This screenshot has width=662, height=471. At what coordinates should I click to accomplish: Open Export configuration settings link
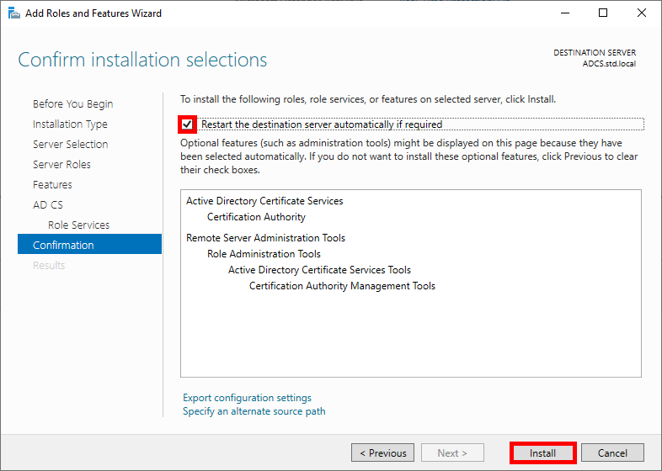[247, 398]
